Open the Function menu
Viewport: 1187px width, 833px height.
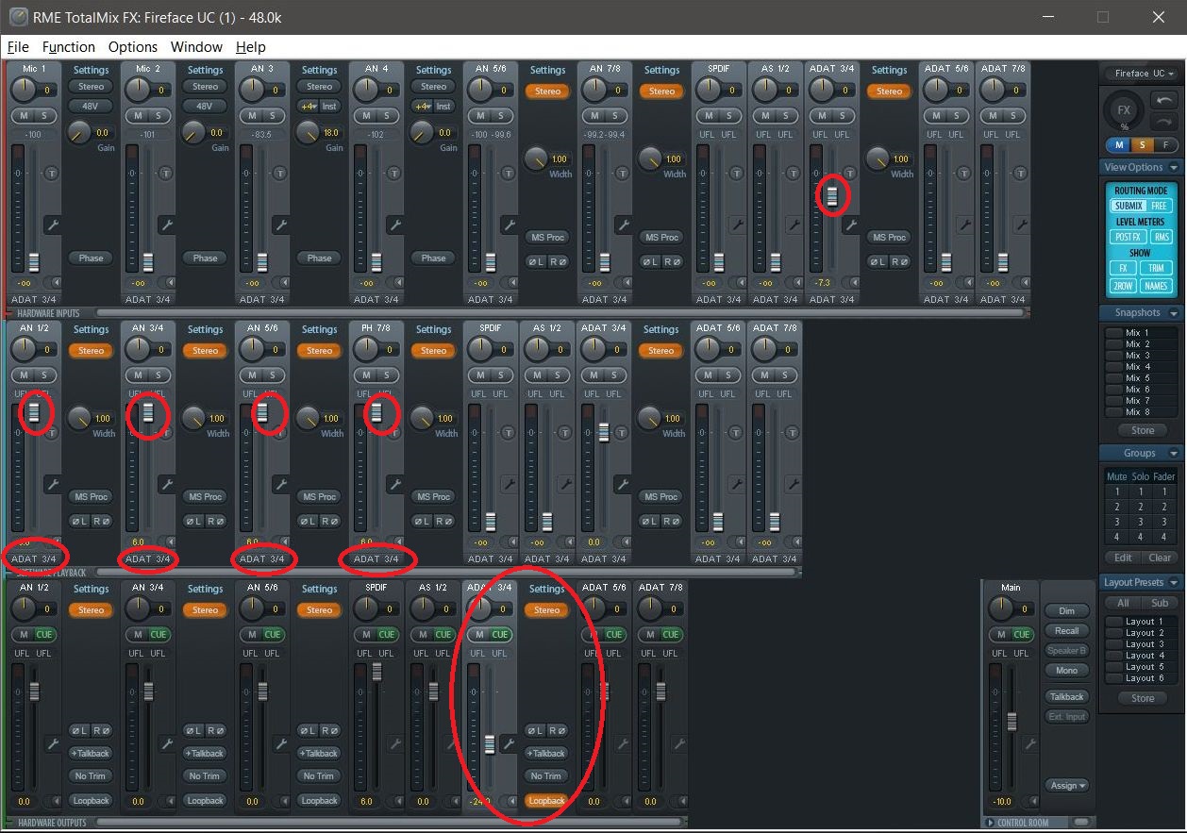(x=69, y=46)
